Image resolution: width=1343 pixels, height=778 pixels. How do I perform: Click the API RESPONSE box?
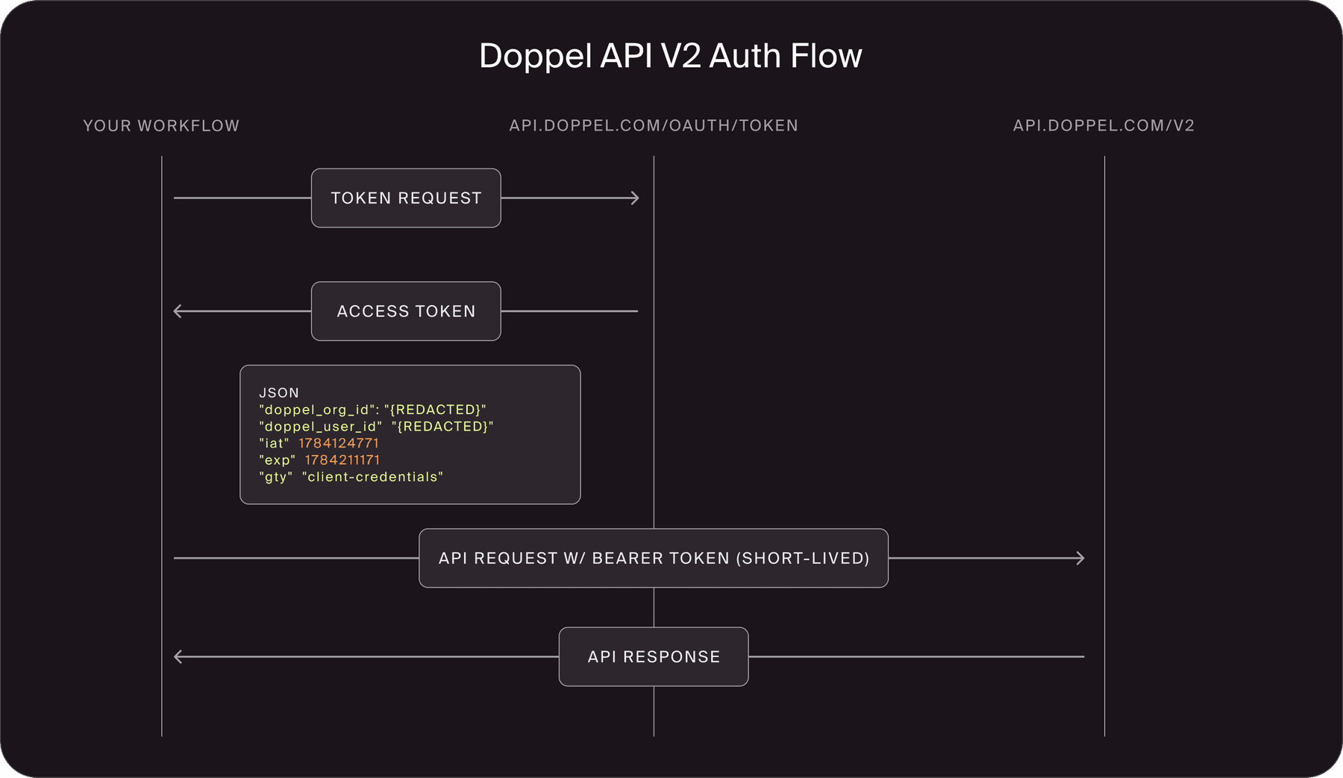(x=654, y=656)
